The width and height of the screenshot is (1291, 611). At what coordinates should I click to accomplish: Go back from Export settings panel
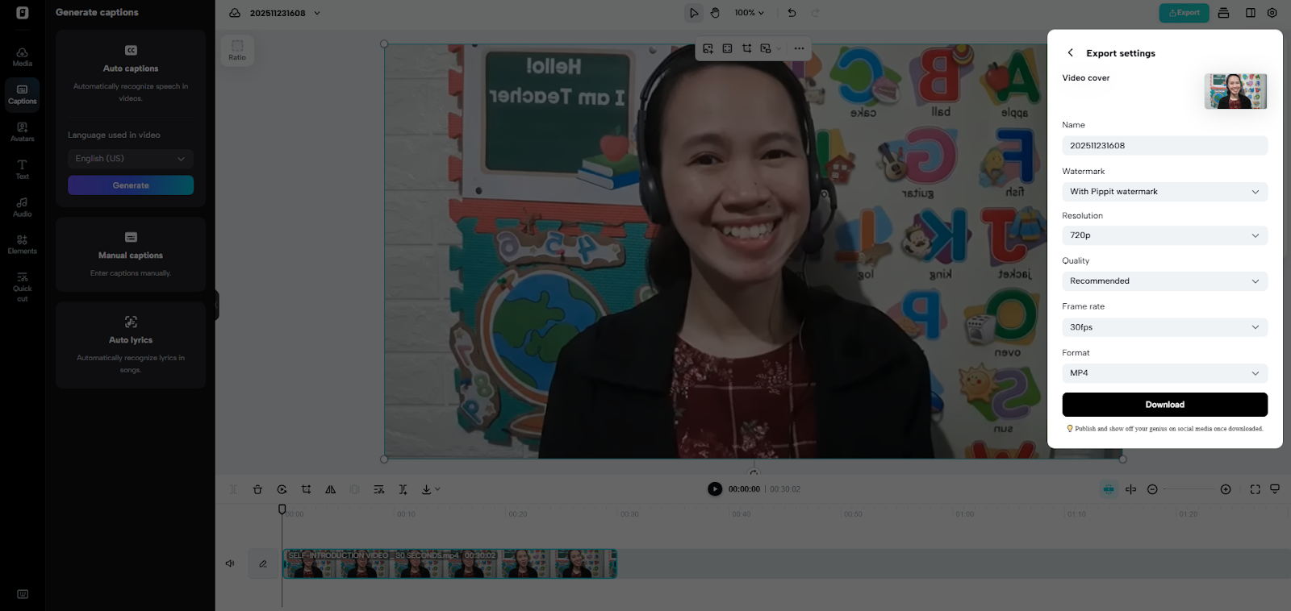click(x=1071, y=52)
